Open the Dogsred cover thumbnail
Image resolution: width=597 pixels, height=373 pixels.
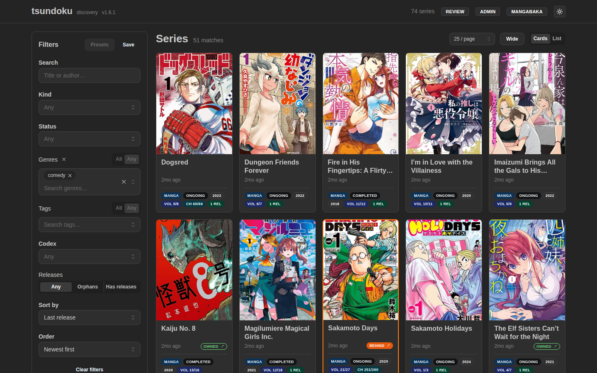(194, 104)
